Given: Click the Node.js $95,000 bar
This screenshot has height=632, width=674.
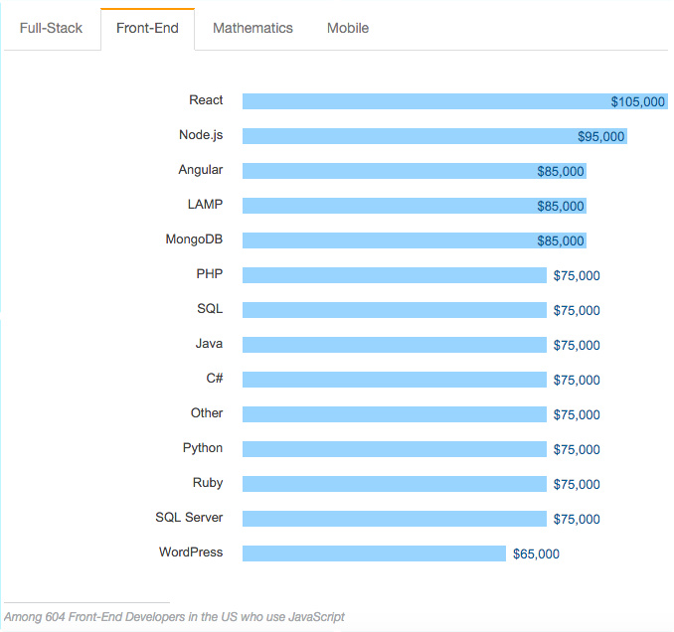Looking at the screenshot, I should pyautogui.click(x=434, y=136).
